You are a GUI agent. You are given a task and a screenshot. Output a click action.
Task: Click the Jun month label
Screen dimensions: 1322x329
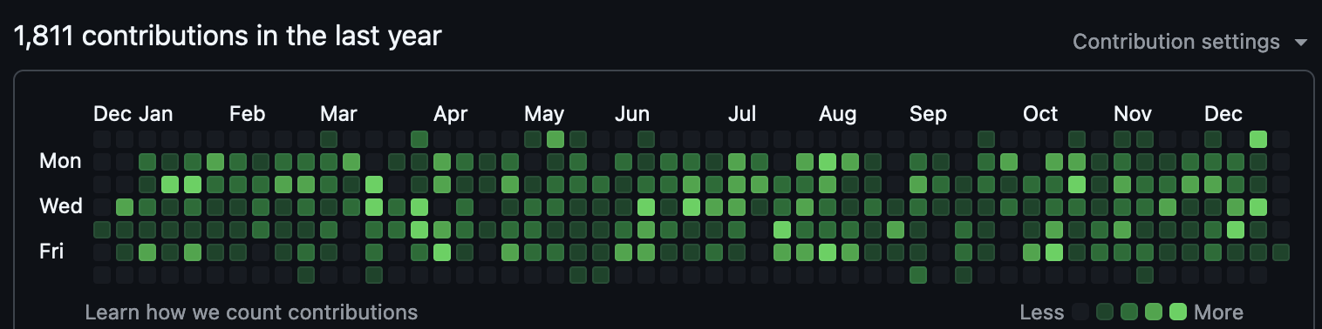pos(632,114)
